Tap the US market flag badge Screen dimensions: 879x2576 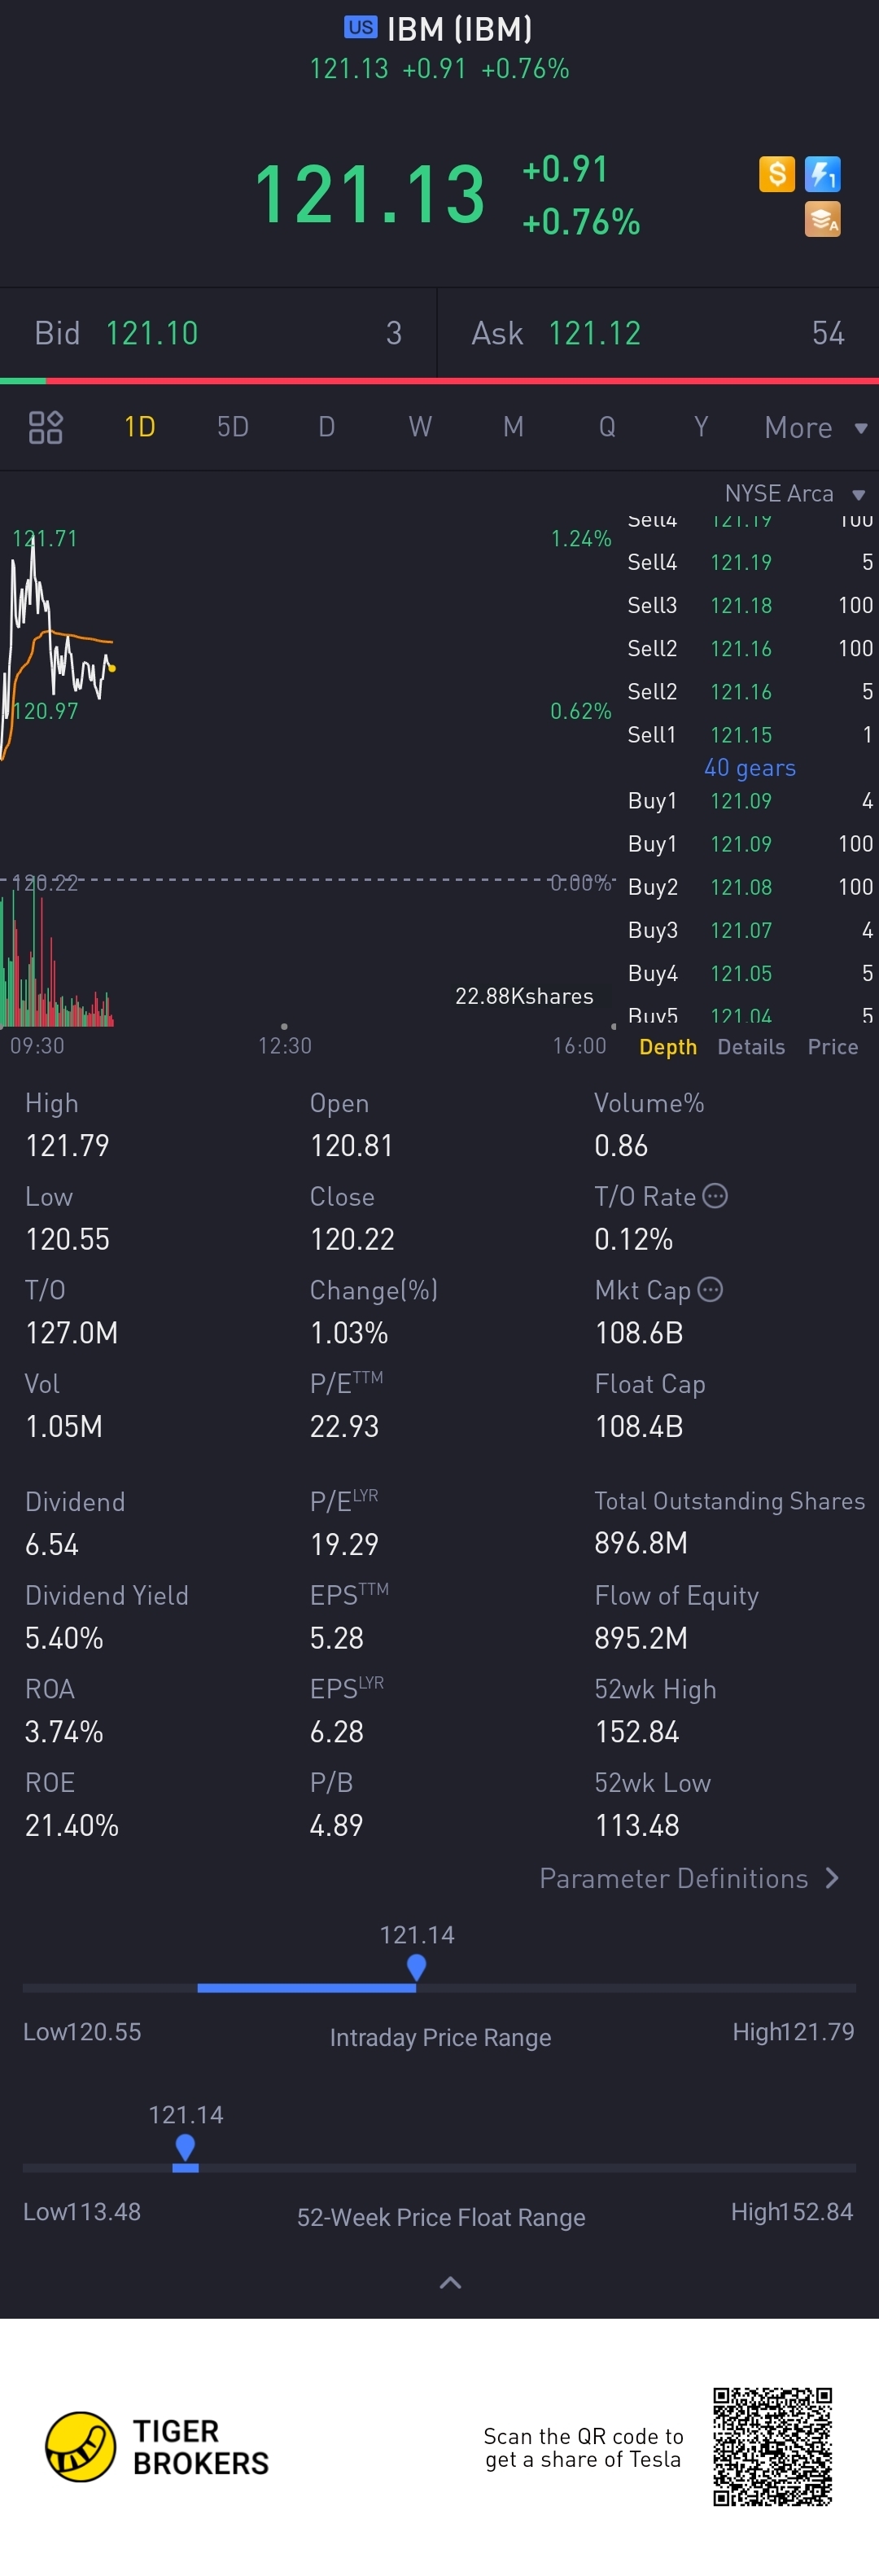(360, 28)
